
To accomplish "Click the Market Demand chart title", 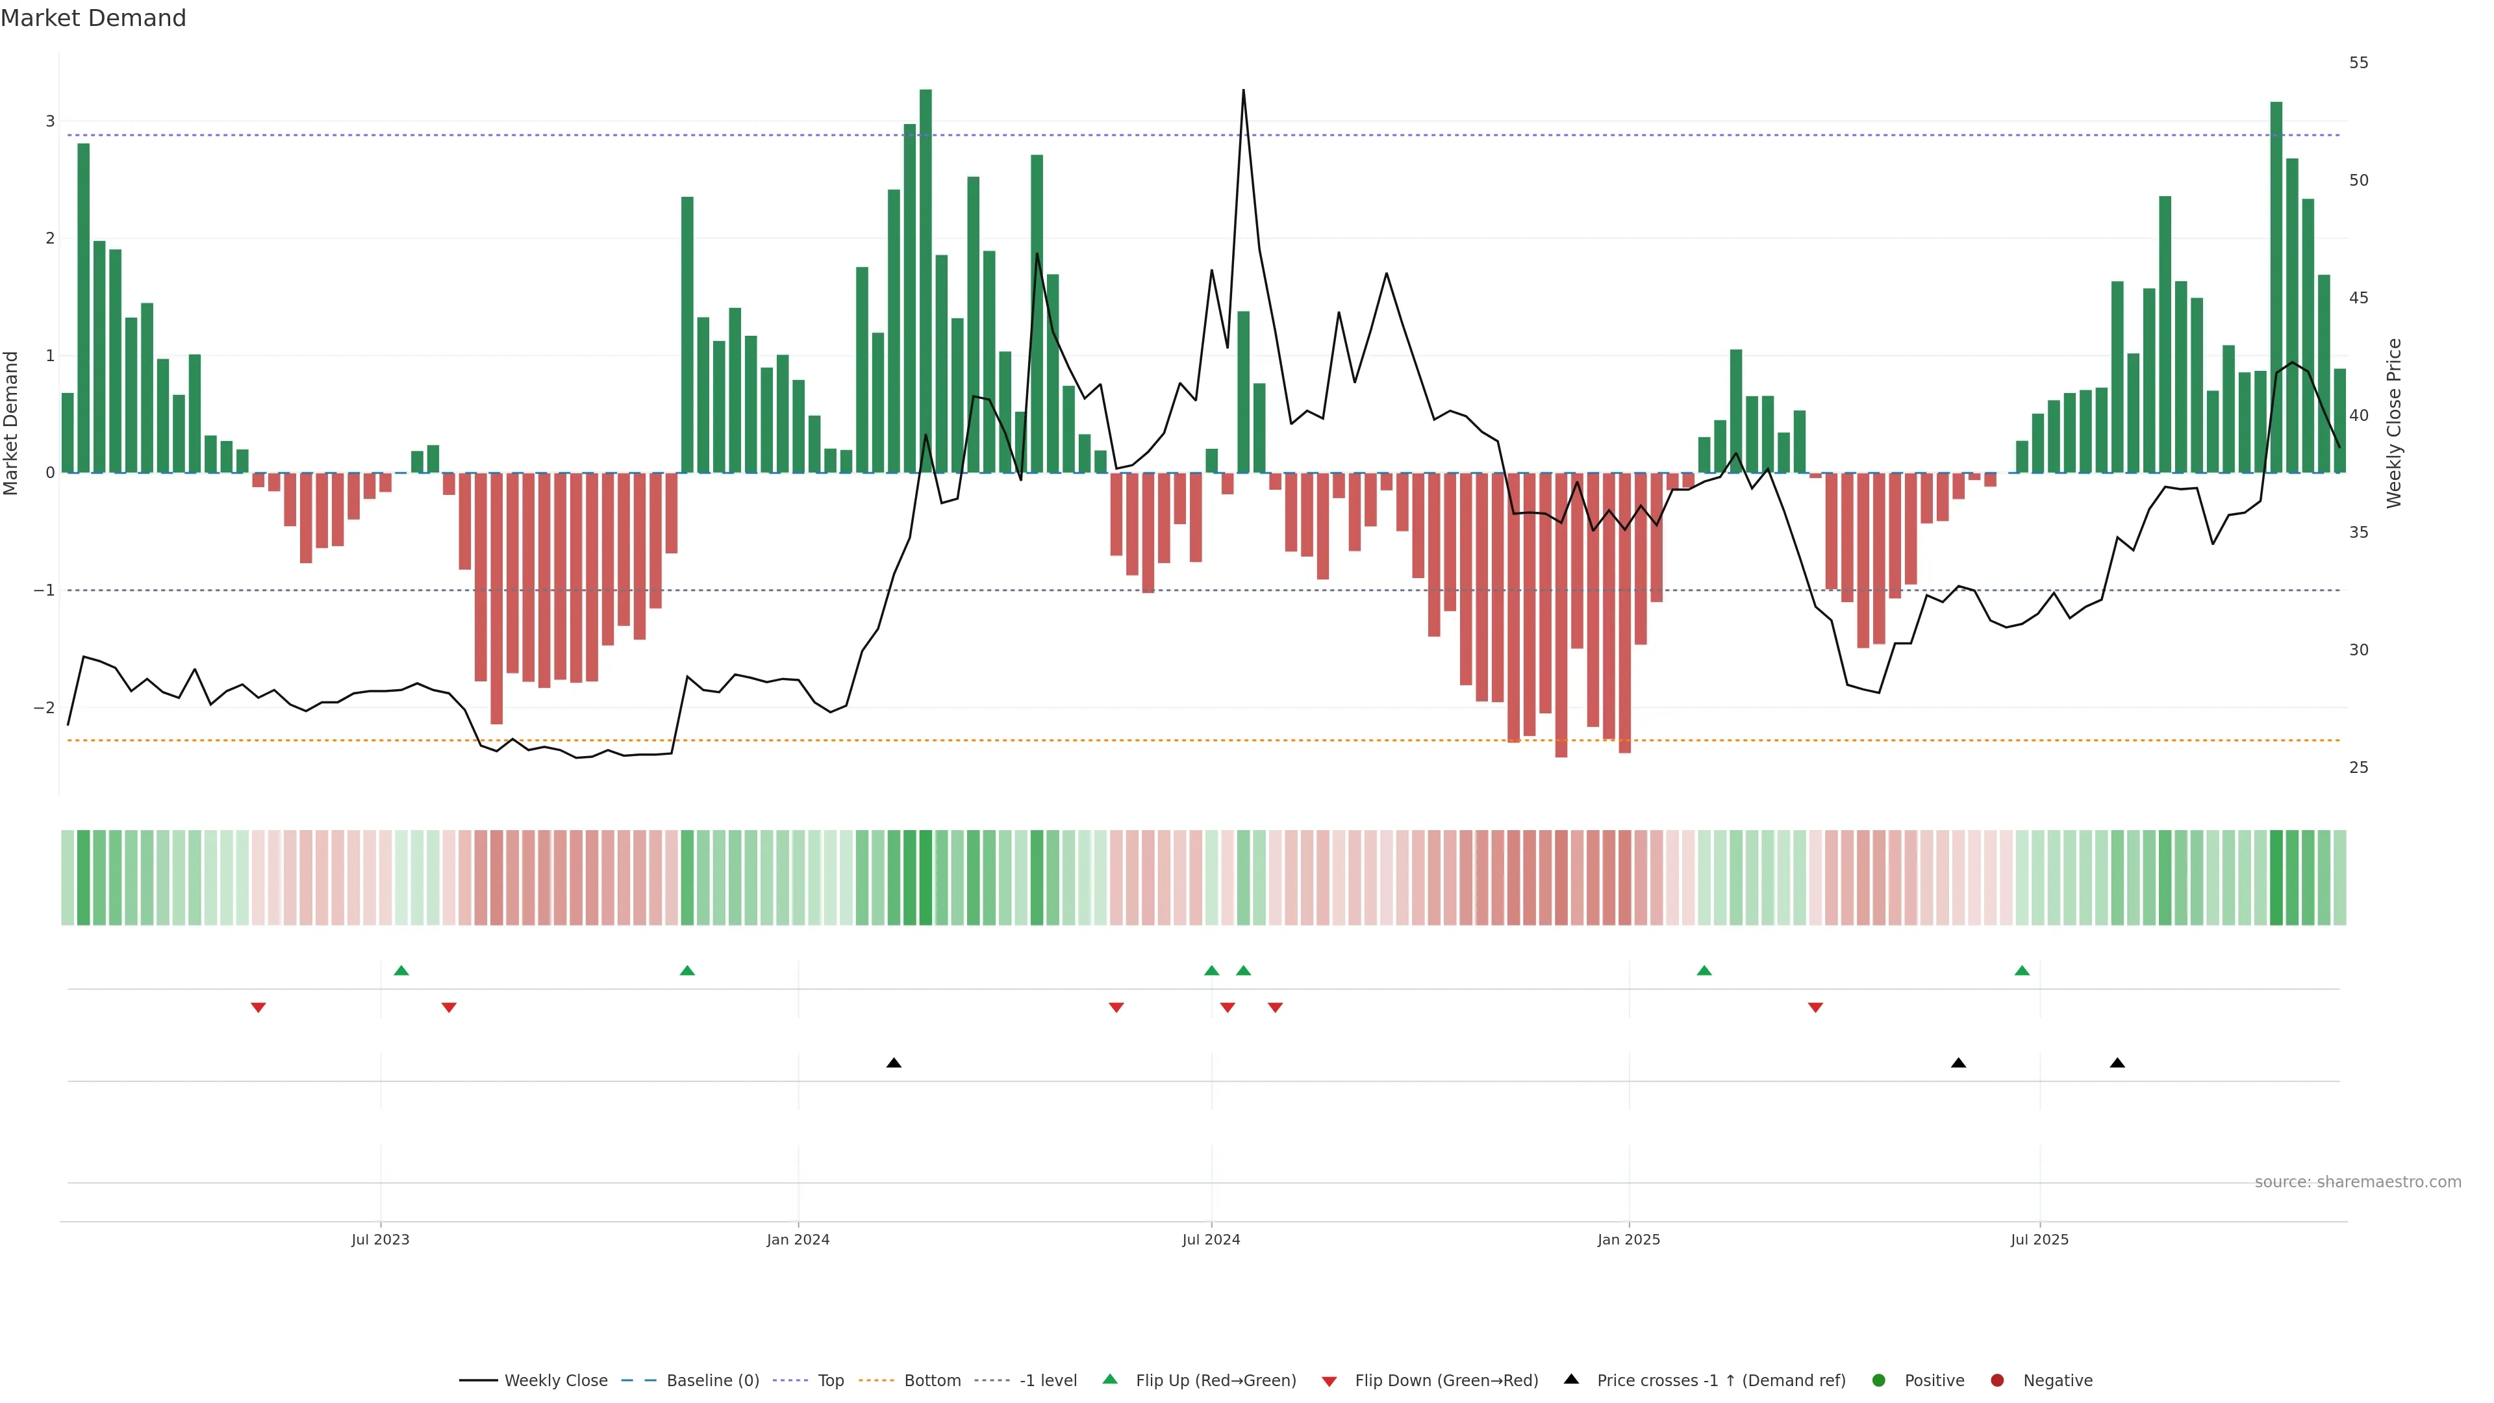I will pos(93,18).
